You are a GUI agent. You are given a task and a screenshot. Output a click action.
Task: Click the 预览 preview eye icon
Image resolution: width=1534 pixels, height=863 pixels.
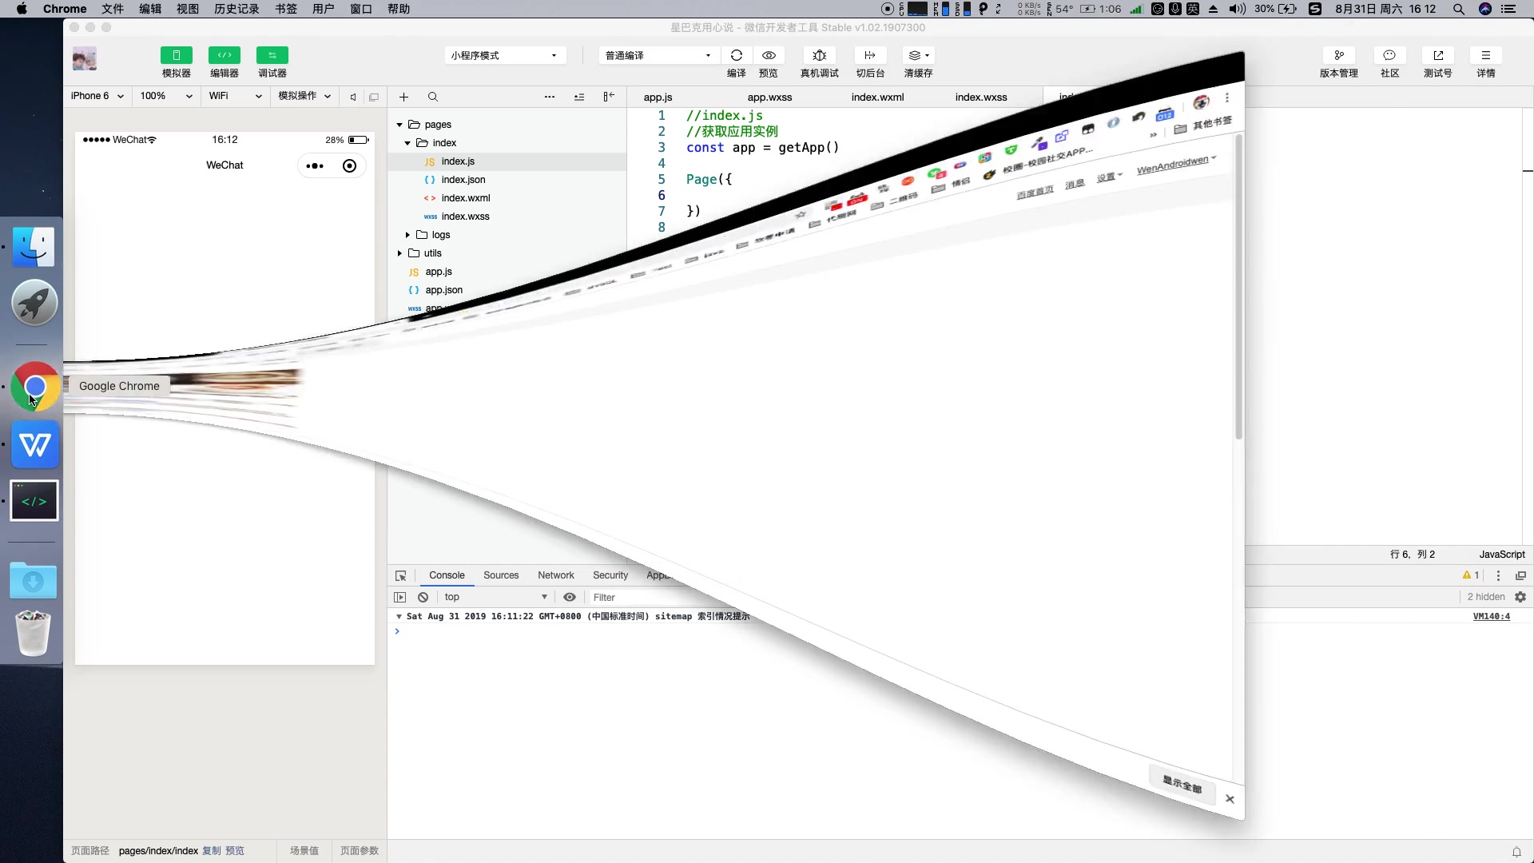(768, 55)
